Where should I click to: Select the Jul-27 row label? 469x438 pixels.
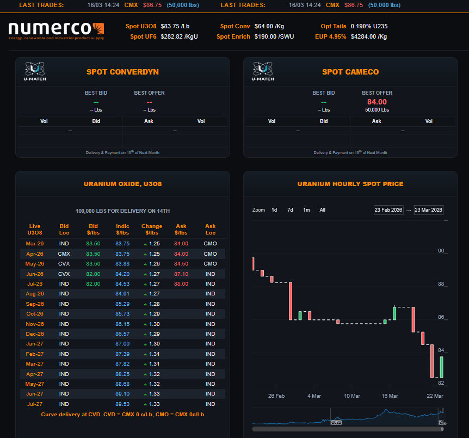(35, 404)
